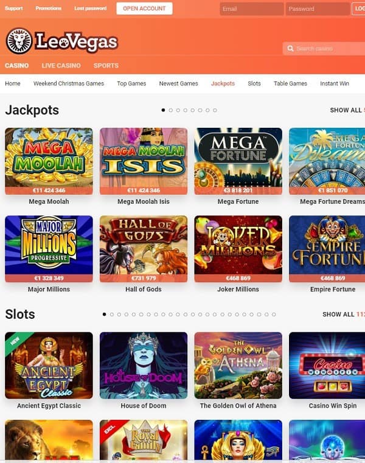The height and width of the screenshot is (463, 365).
Task: Click the Open Account button
Action: coord(144,9)
